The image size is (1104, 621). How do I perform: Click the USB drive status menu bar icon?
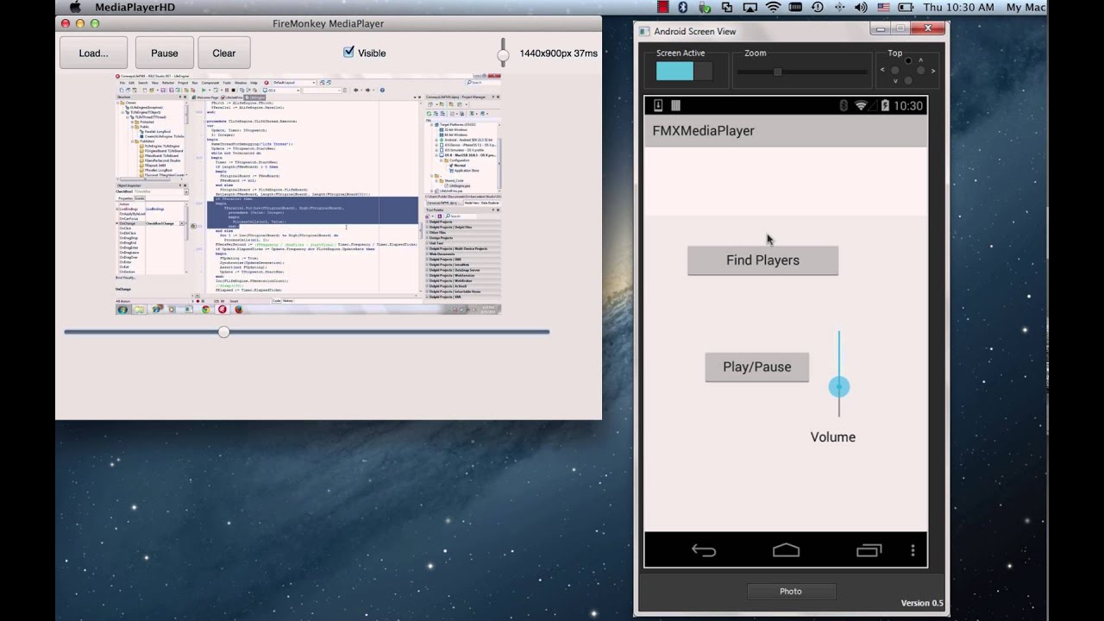[x=705, y=7]
